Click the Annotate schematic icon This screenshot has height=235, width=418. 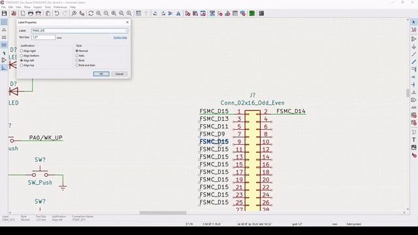[x=212, y=13]
